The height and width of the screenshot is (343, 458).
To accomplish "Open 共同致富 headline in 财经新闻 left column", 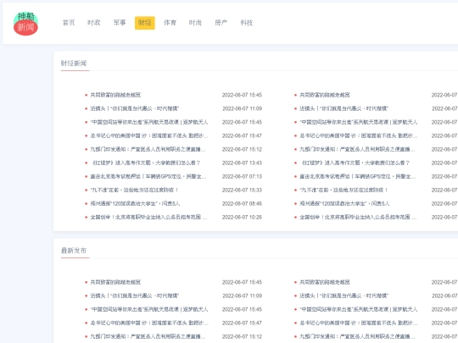I will click(115, 95).
